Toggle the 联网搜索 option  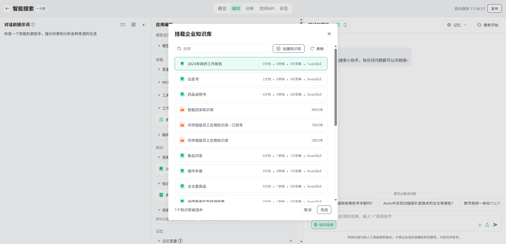(323, 225)
